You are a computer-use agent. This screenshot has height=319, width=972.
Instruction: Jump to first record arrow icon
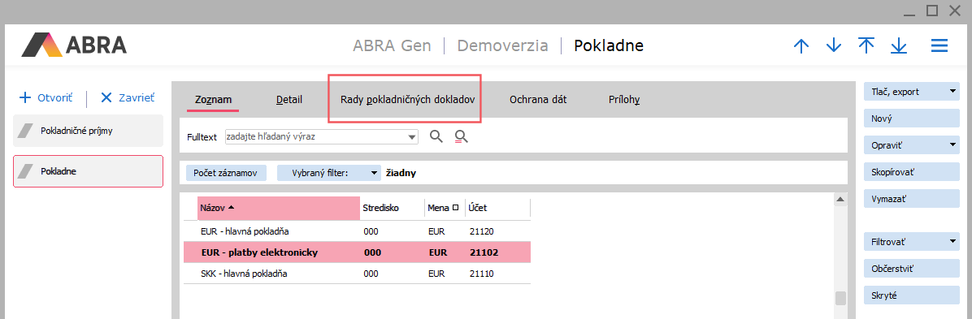point(866,45)
